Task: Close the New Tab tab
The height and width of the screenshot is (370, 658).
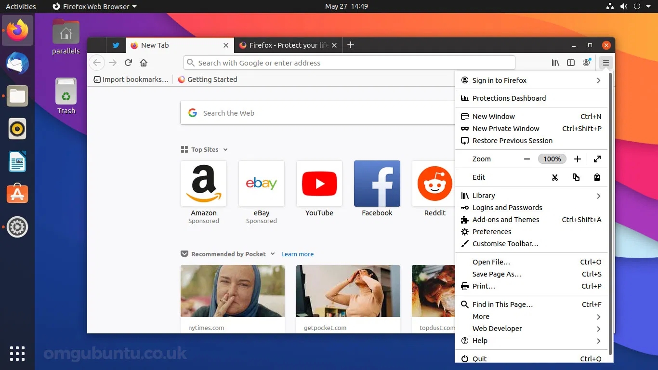Action: (x=226, y=45)
